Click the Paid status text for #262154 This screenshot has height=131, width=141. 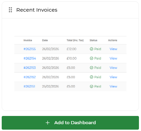pos(98,58)
